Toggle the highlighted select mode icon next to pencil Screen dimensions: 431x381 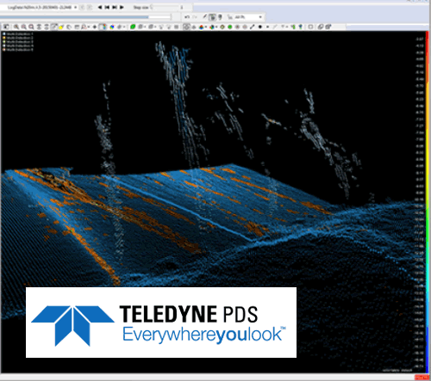(212, 17)
